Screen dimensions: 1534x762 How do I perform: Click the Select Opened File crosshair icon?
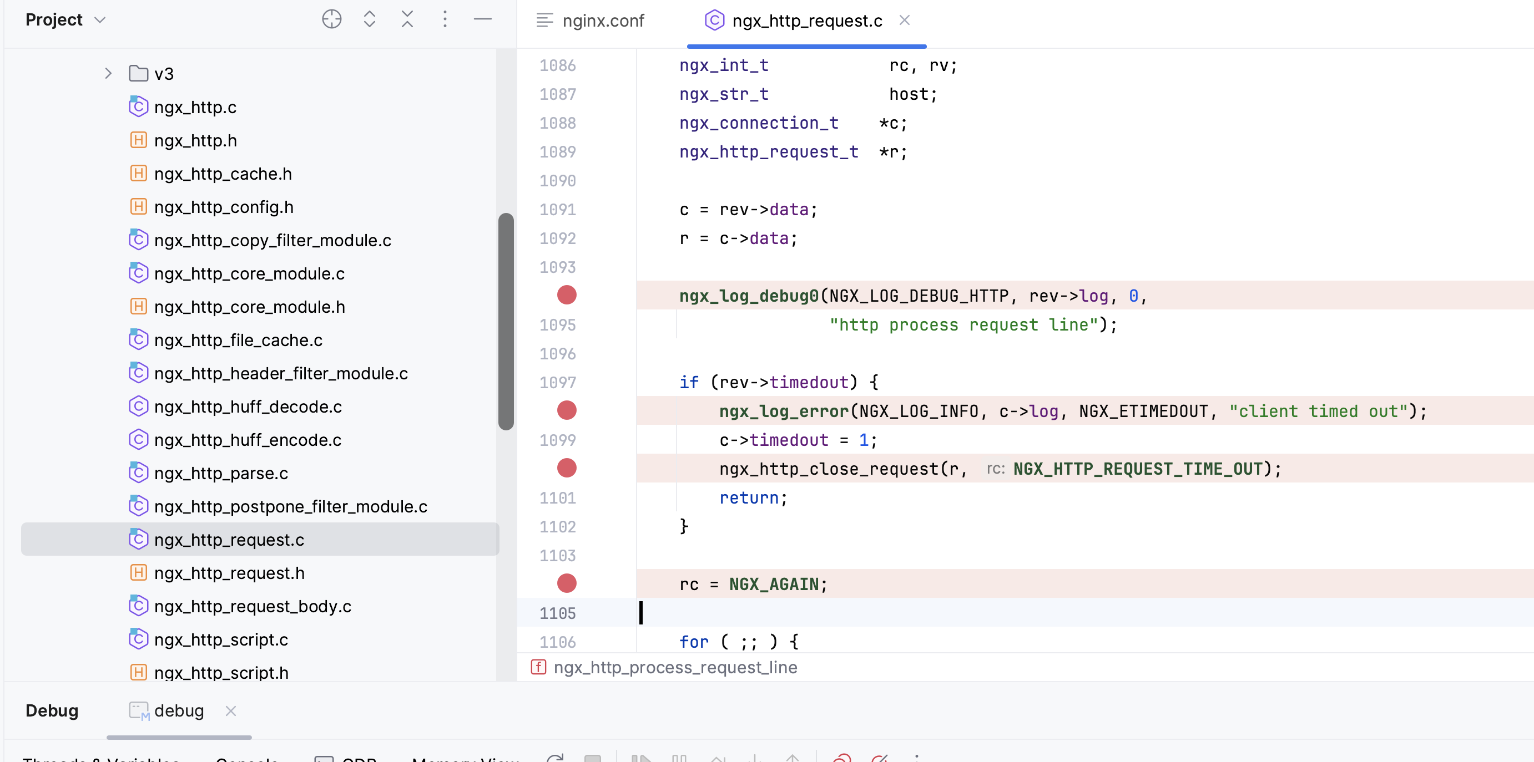tap(332, 19)
